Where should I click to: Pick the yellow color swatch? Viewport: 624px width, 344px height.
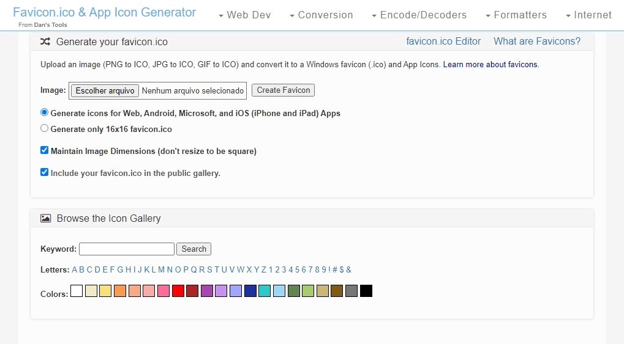[105, 291]
